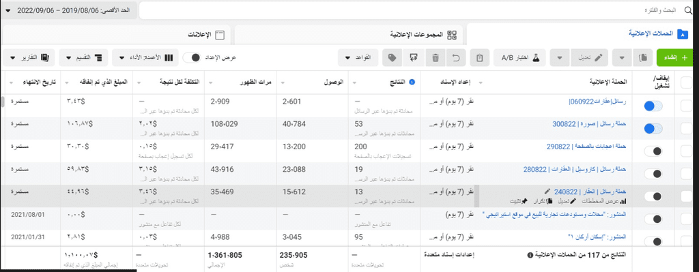Open the النتائج column header sort arrow
The height and width of the screenshot is (272, 699).
[x=356, y=82]
